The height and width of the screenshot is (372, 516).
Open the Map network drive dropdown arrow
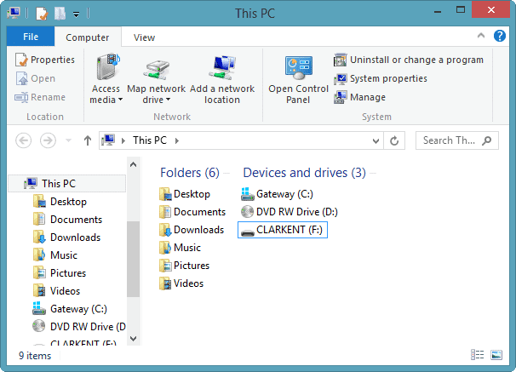pos(168,100)
